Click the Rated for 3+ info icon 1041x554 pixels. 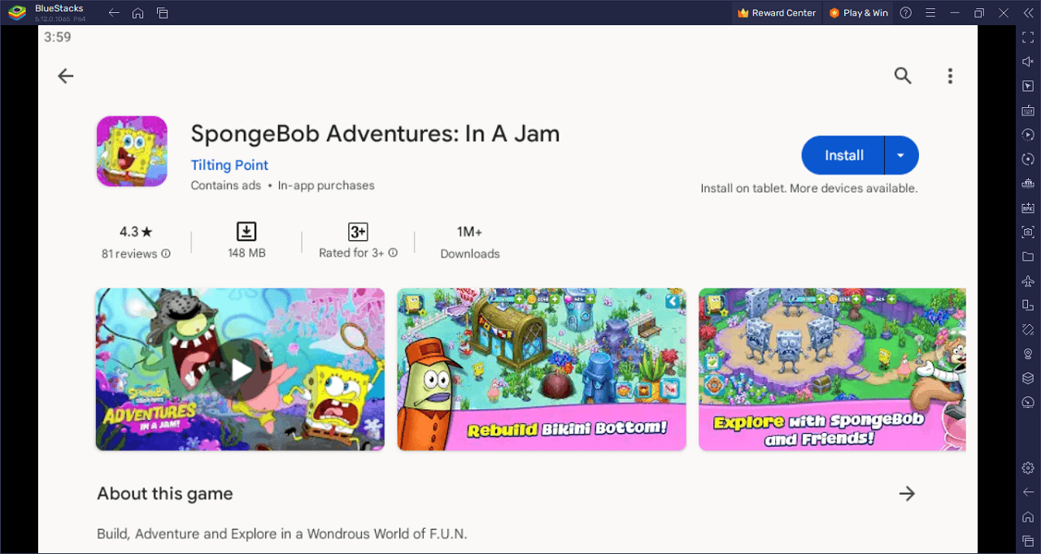pos(393,253)
